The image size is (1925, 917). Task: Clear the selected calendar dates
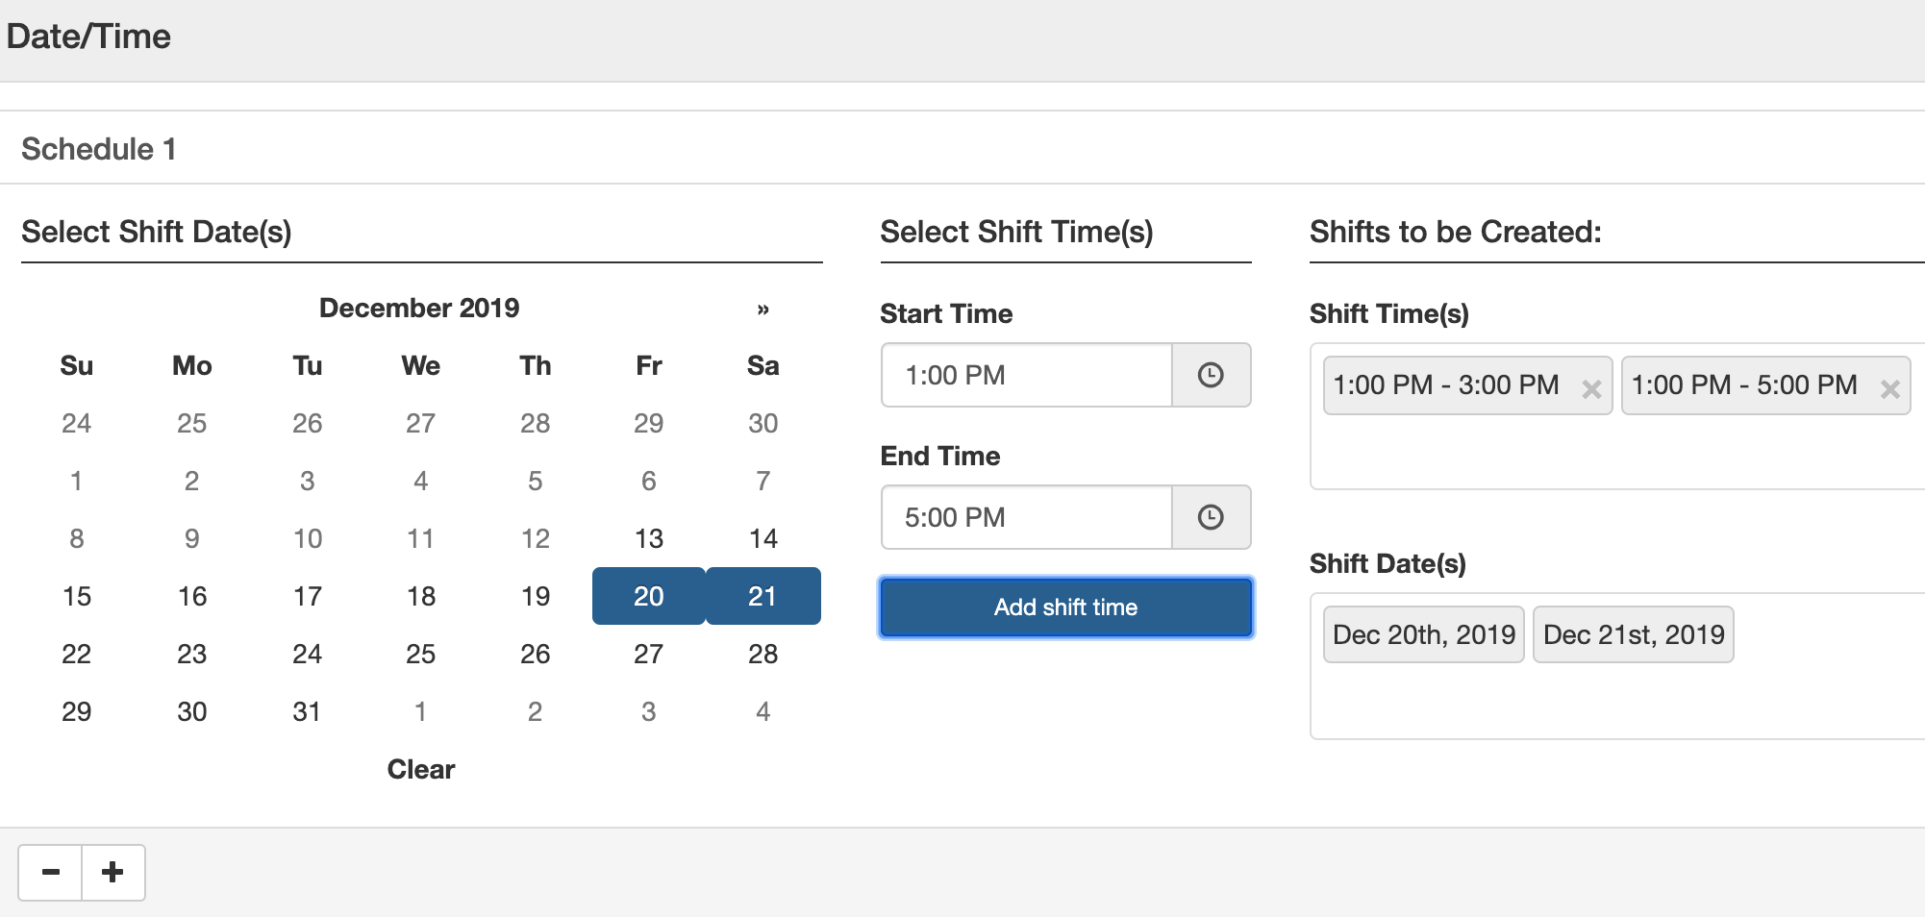point(421,769)
